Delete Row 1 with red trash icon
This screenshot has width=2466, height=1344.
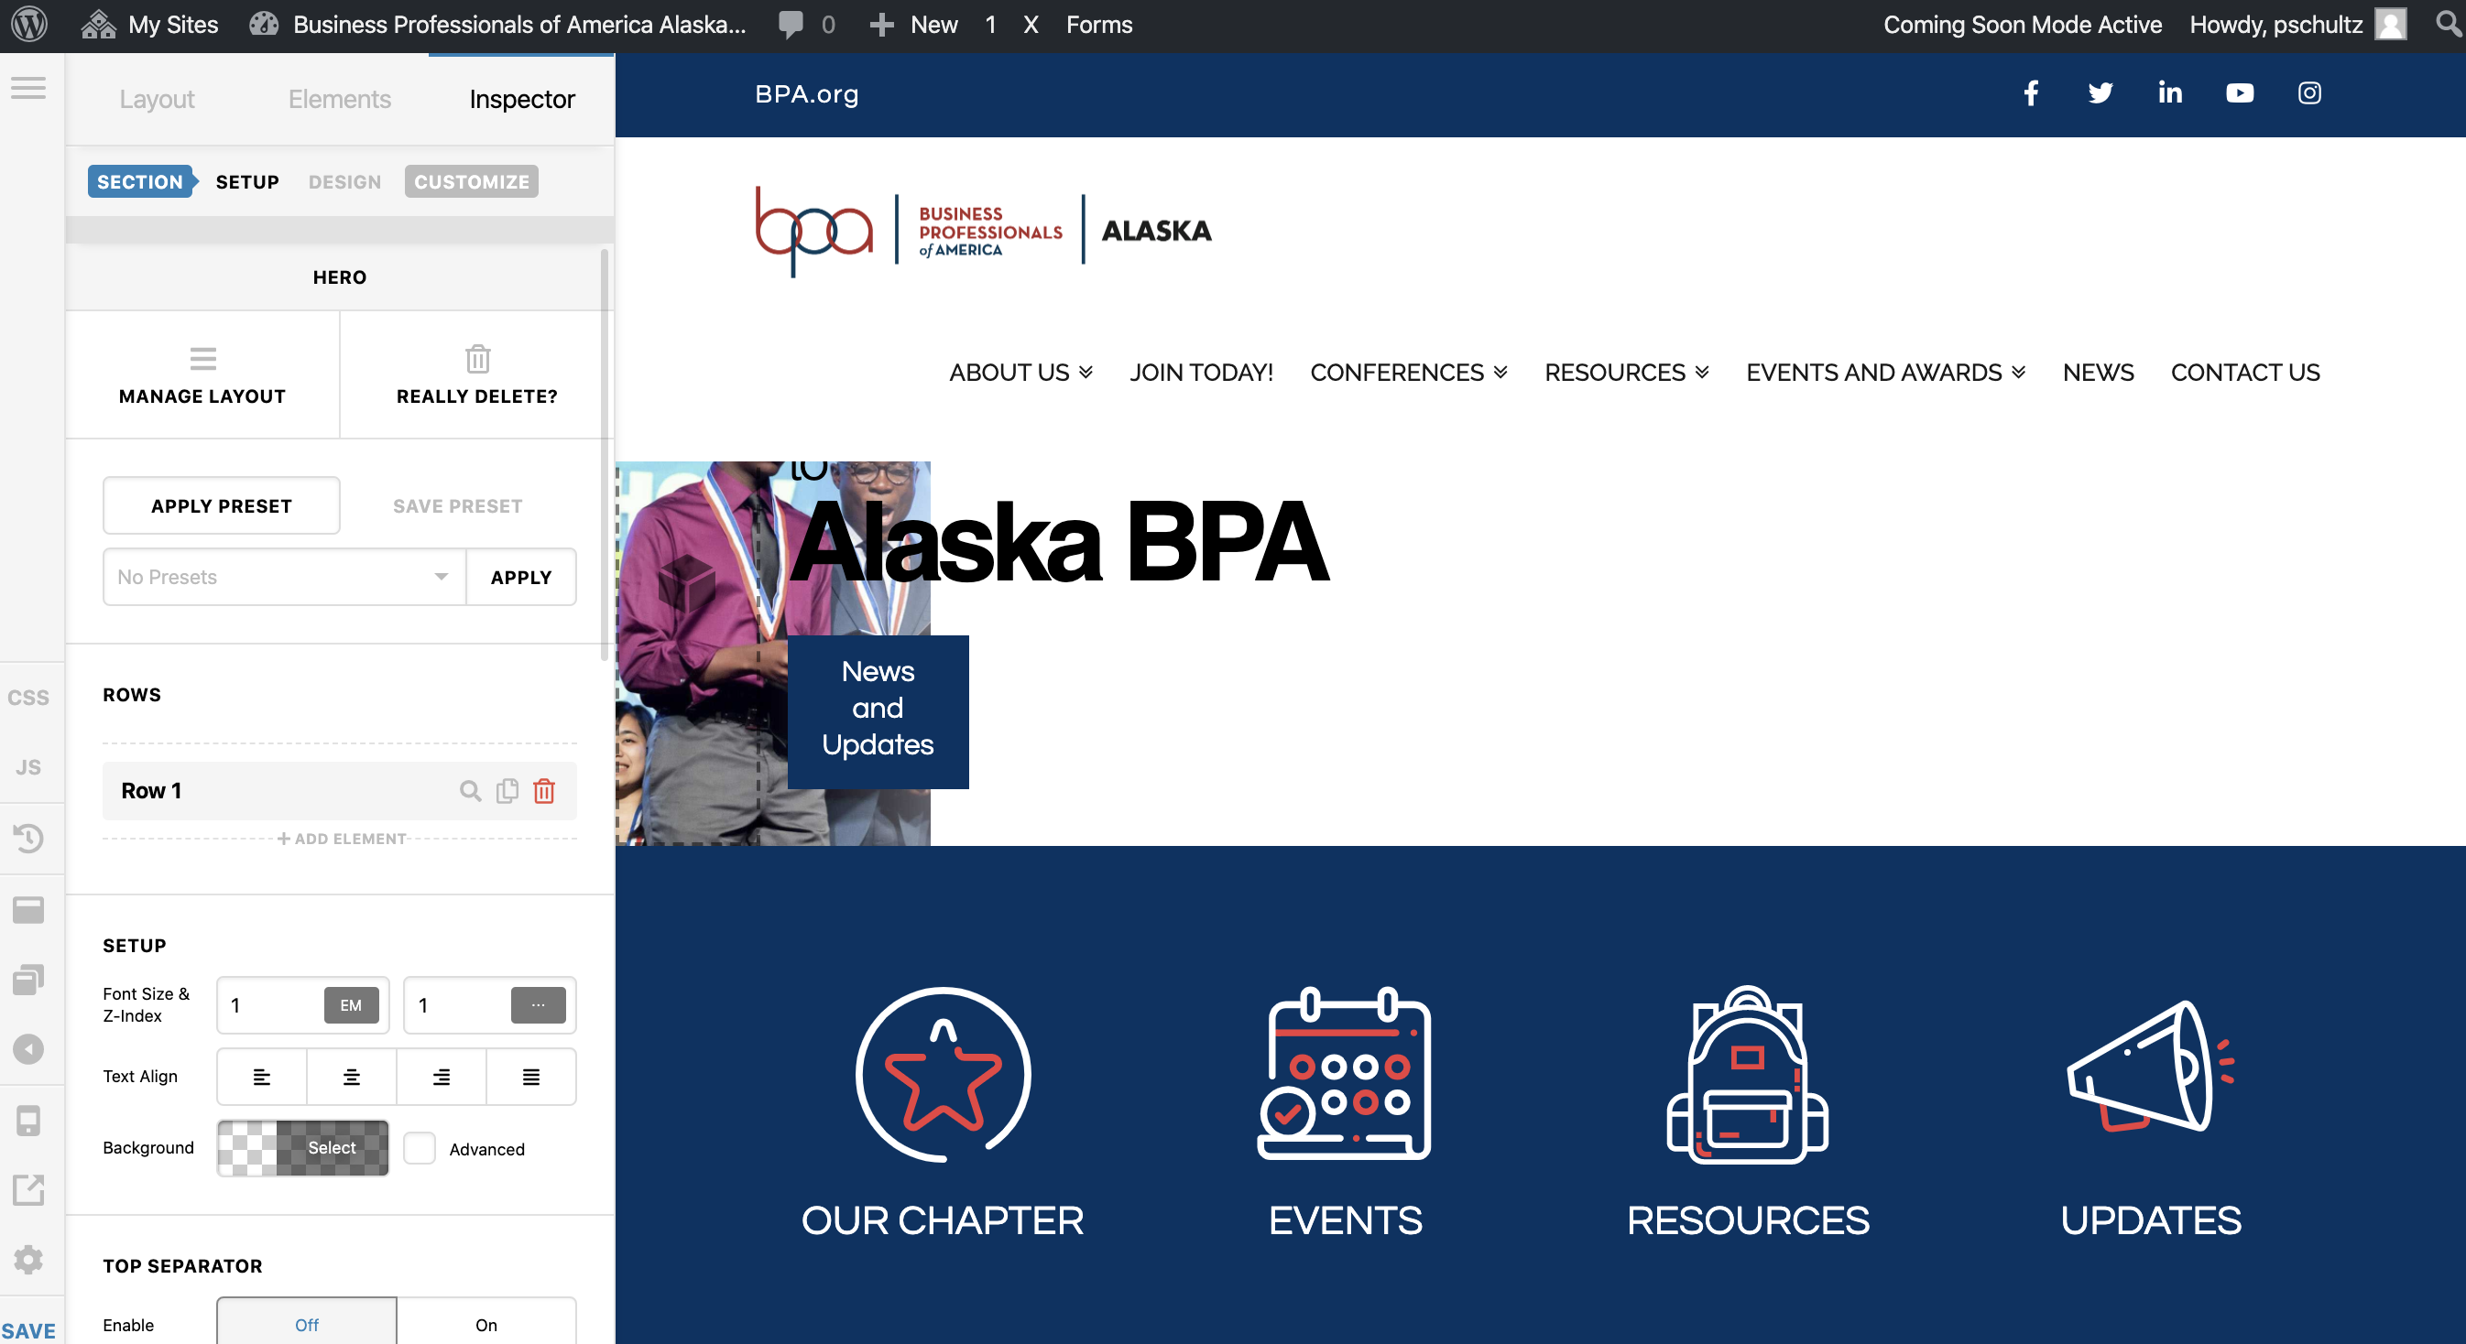pyautogui.click(x=544, y=791)
